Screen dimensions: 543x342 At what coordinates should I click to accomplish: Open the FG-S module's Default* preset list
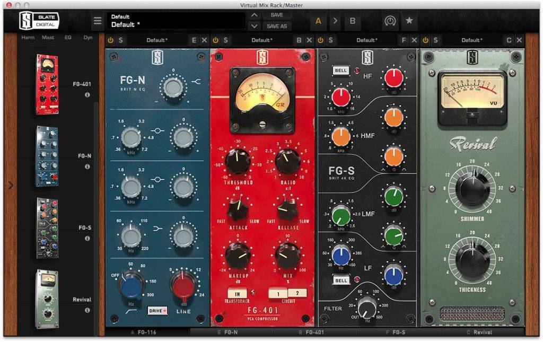click(x=366, y=40)
